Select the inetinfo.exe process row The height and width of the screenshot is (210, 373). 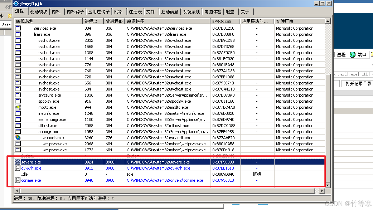click(49, 113)
